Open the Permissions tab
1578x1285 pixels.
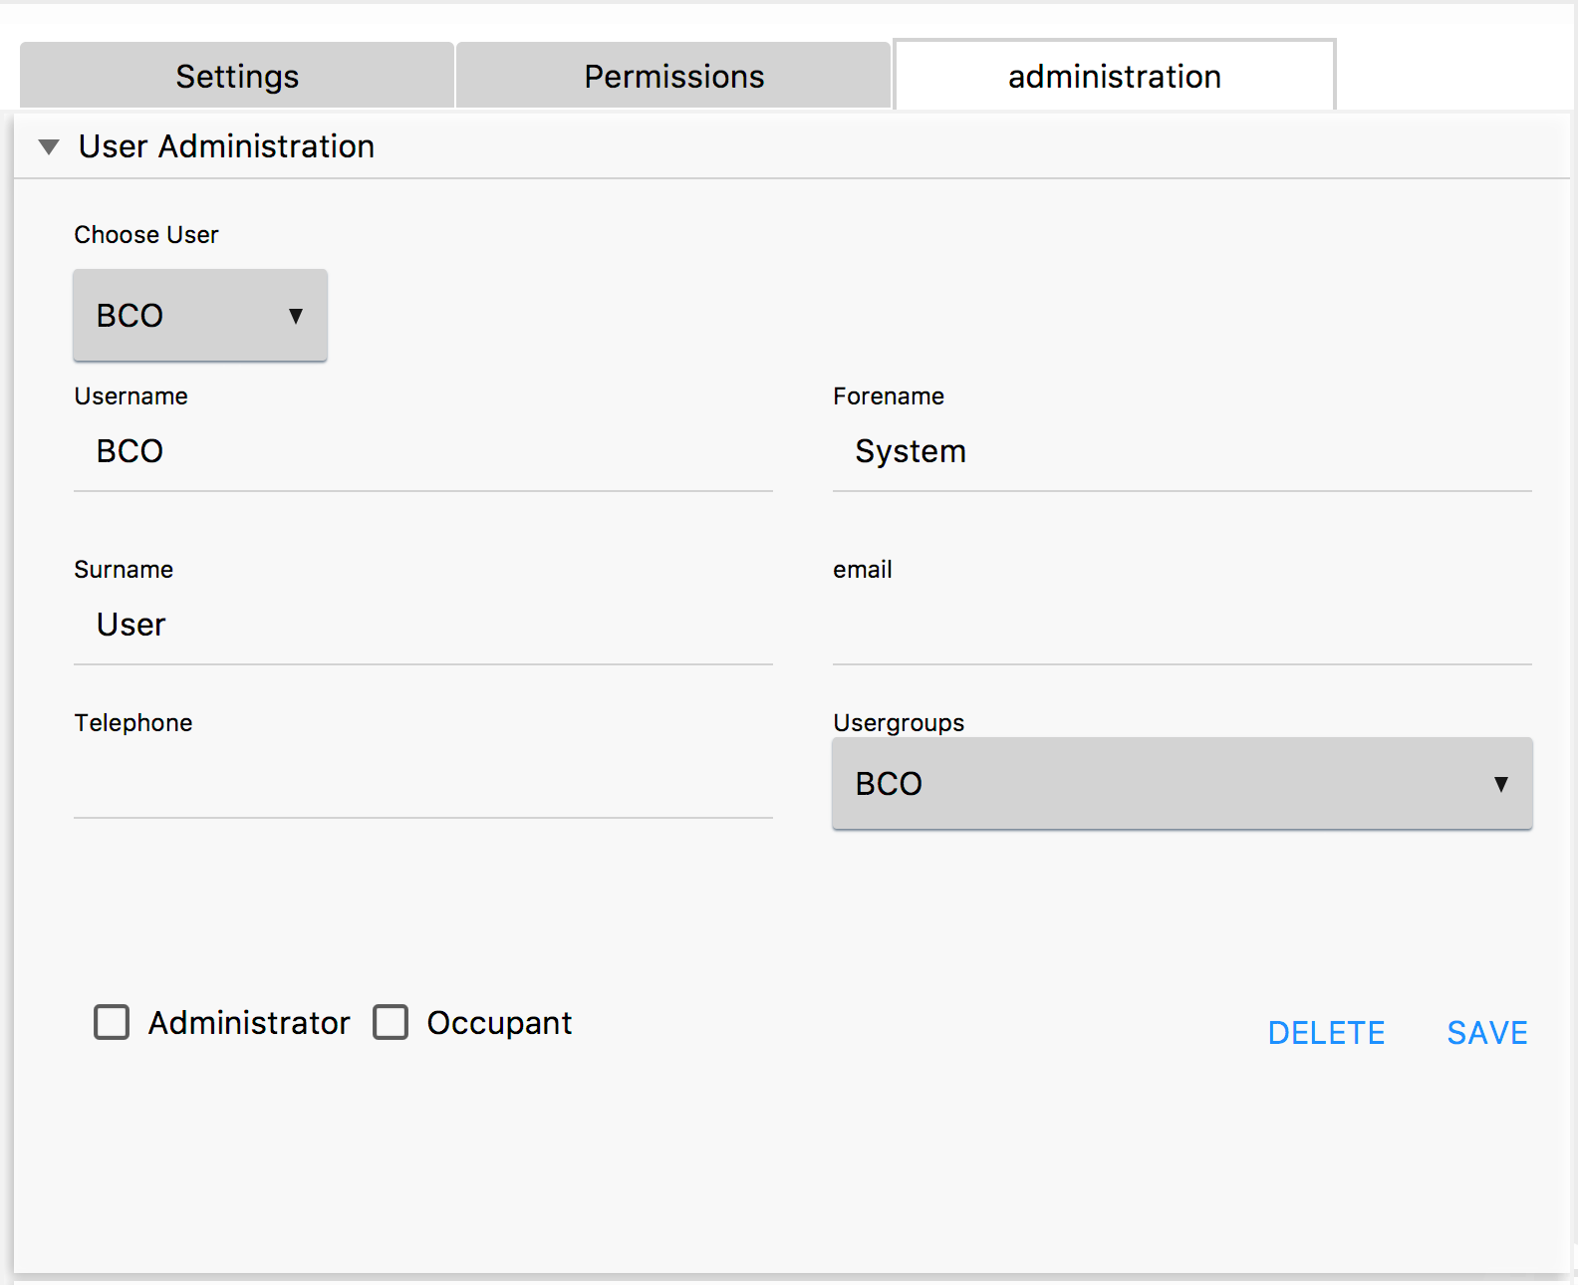tap(673, 76)
